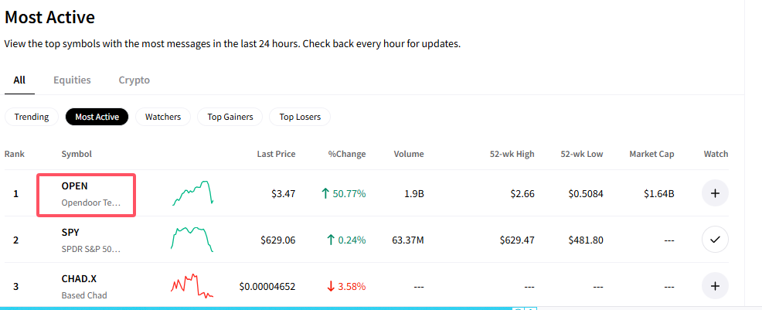Click the Last Price column header

276,154
